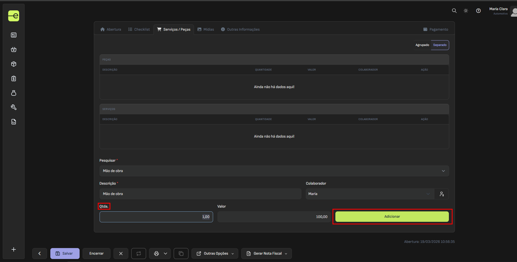The image size is (517, 262).
Task: Open the reports document sidebar icon
Action: 14,122
